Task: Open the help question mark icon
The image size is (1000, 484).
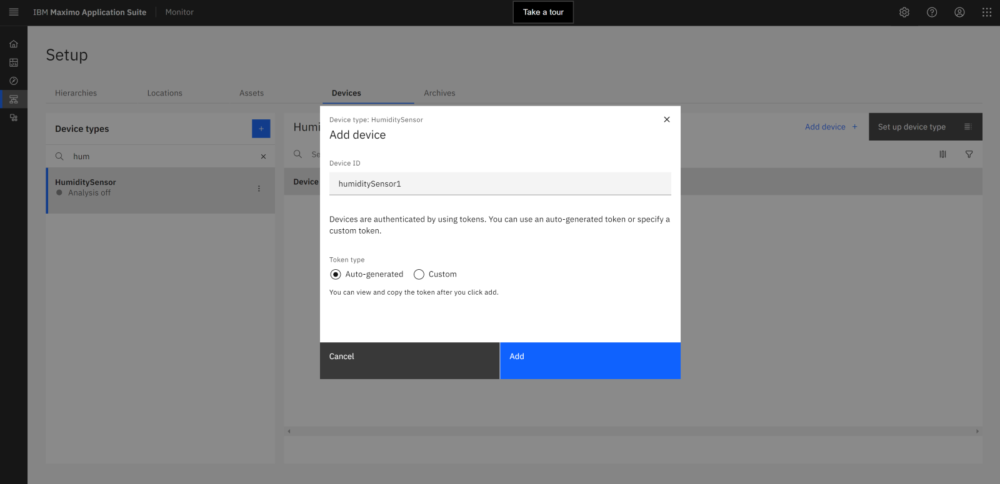Action: pyautogui.click(x=932, y=12)
